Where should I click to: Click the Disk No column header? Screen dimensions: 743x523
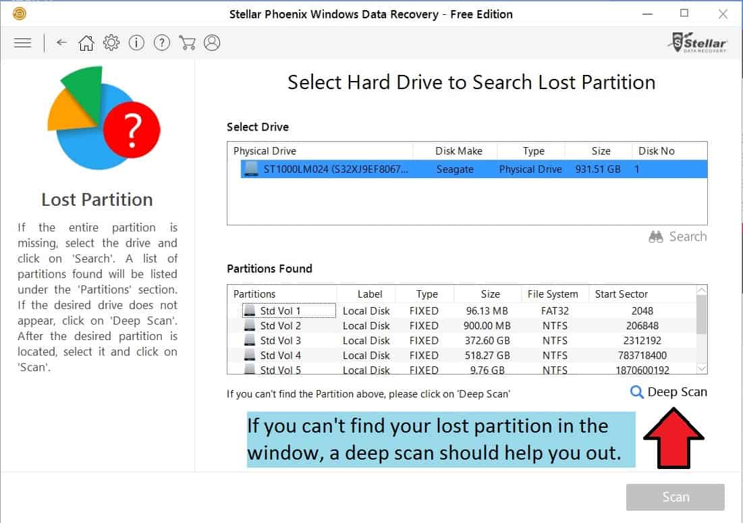tap(669, 151)
